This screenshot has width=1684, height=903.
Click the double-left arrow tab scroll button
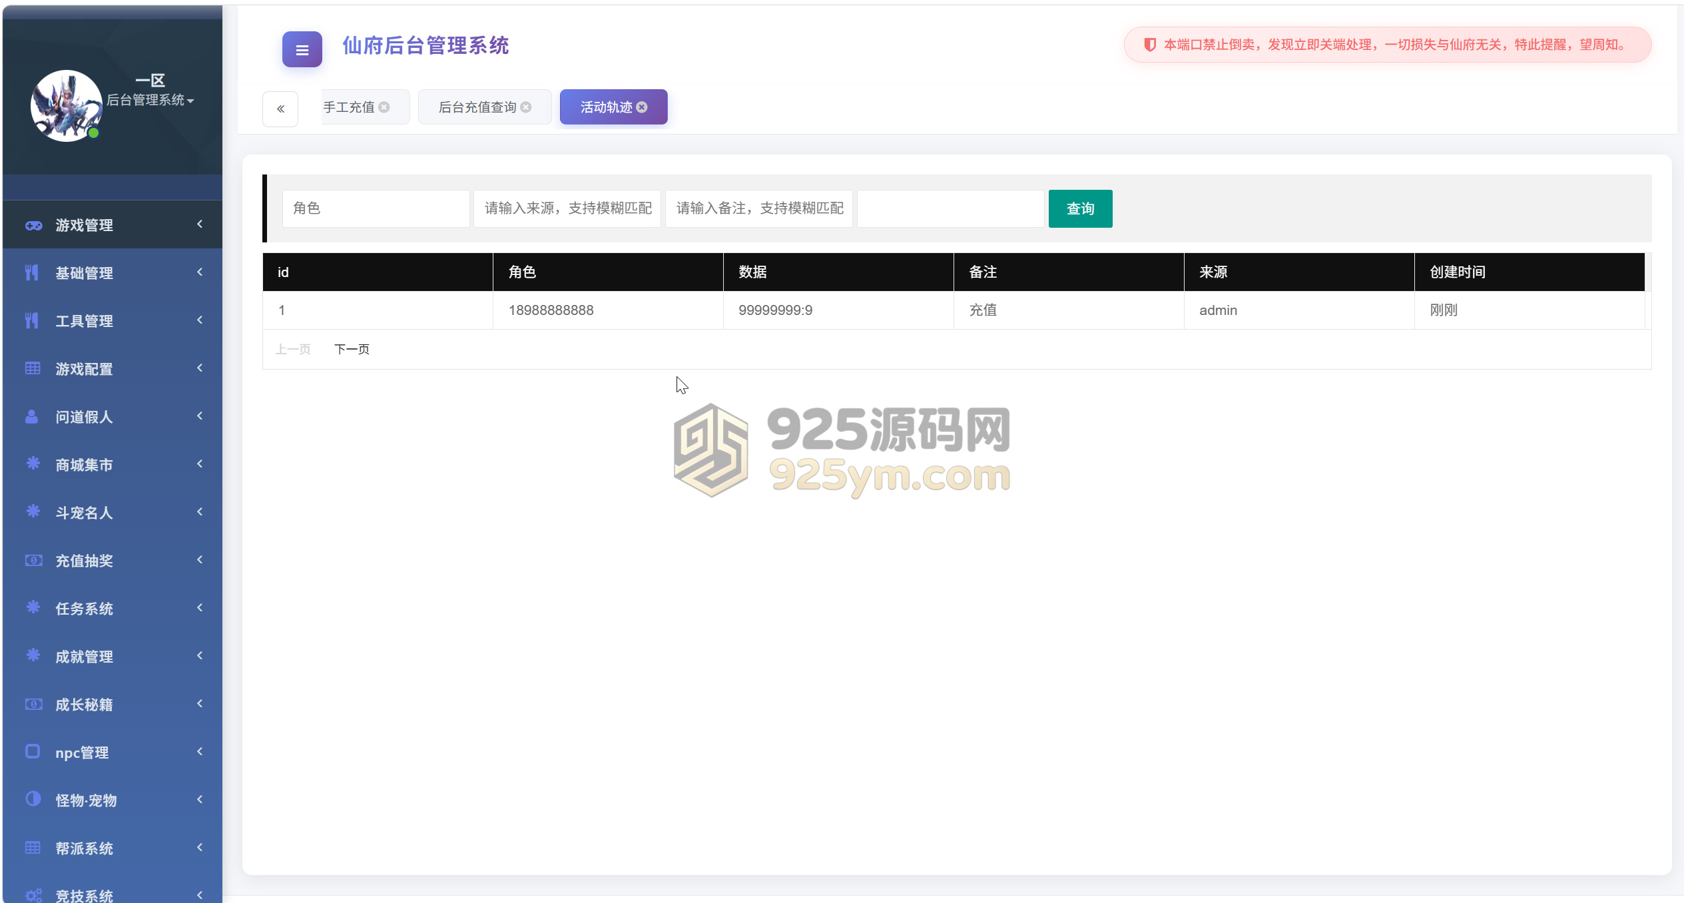280,109
